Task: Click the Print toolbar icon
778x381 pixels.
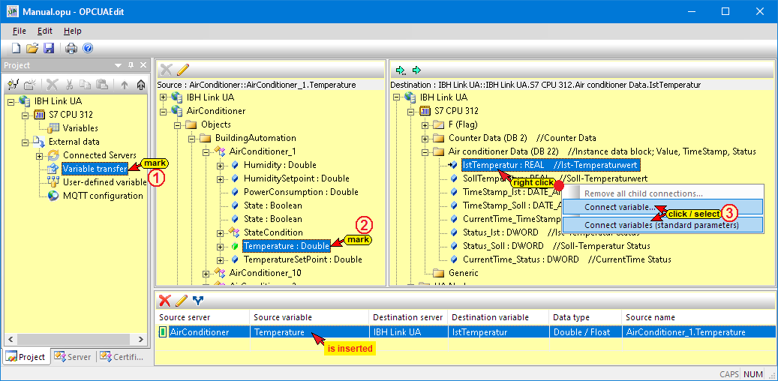Action: click(x=72, y=48)
